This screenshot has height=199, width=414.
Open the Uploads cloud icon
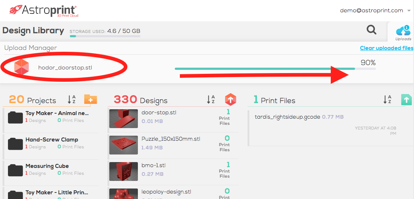tap(403, 31)
